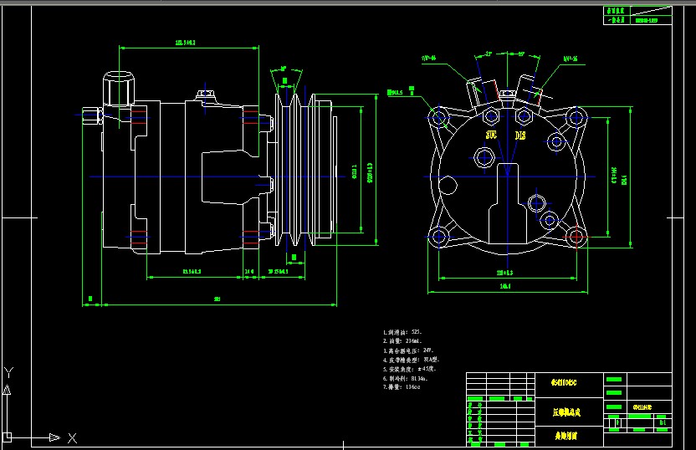Select note 3 clutch voltage 24V text

pos(410,350)
